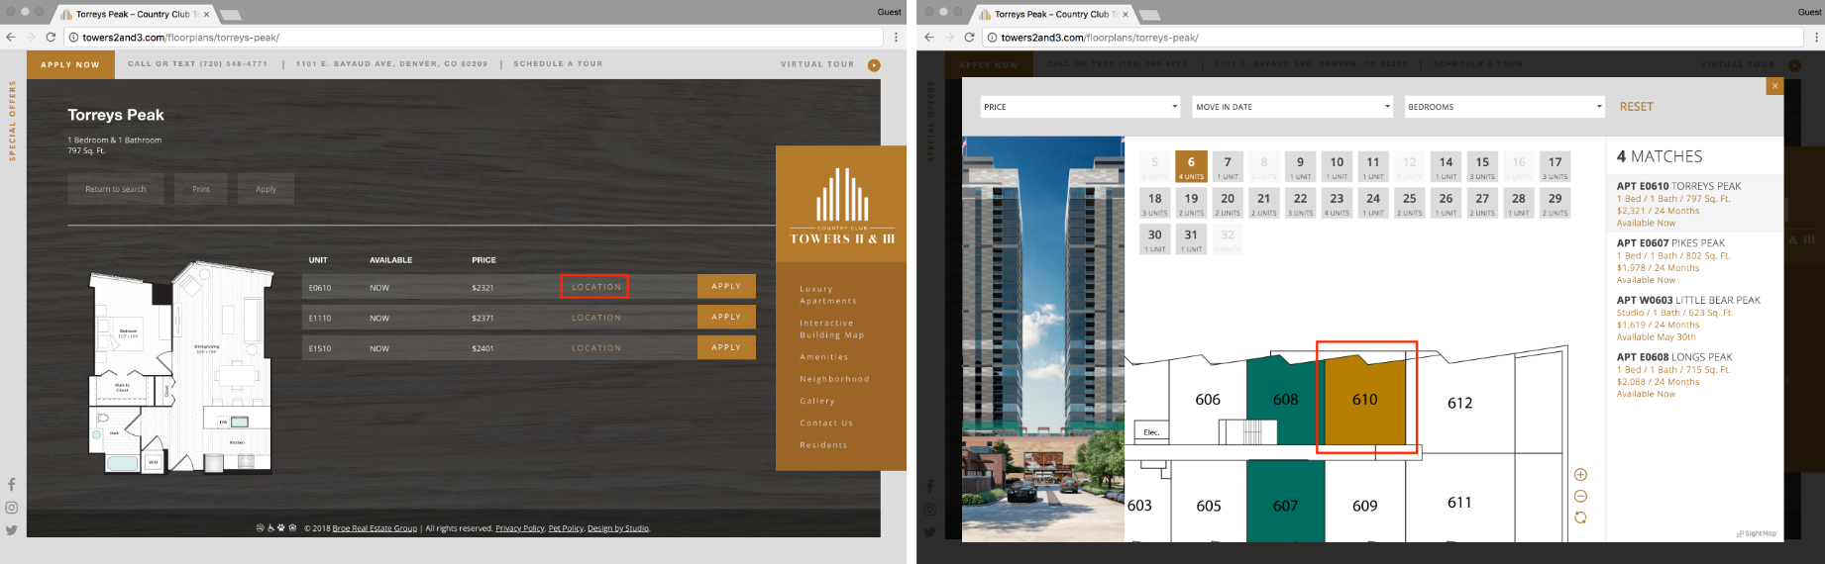Open the APT E0607 Pikes Peak match listing
This screenshot has width=1825, height=564.
click(1695, 261)
